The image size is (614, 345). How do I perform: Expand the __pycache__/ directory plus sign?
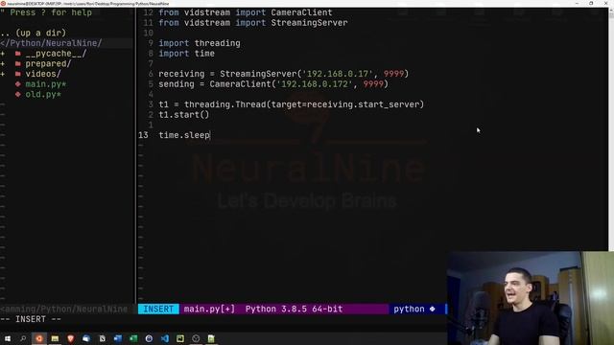pyautogui.click(x=3, y=54)
